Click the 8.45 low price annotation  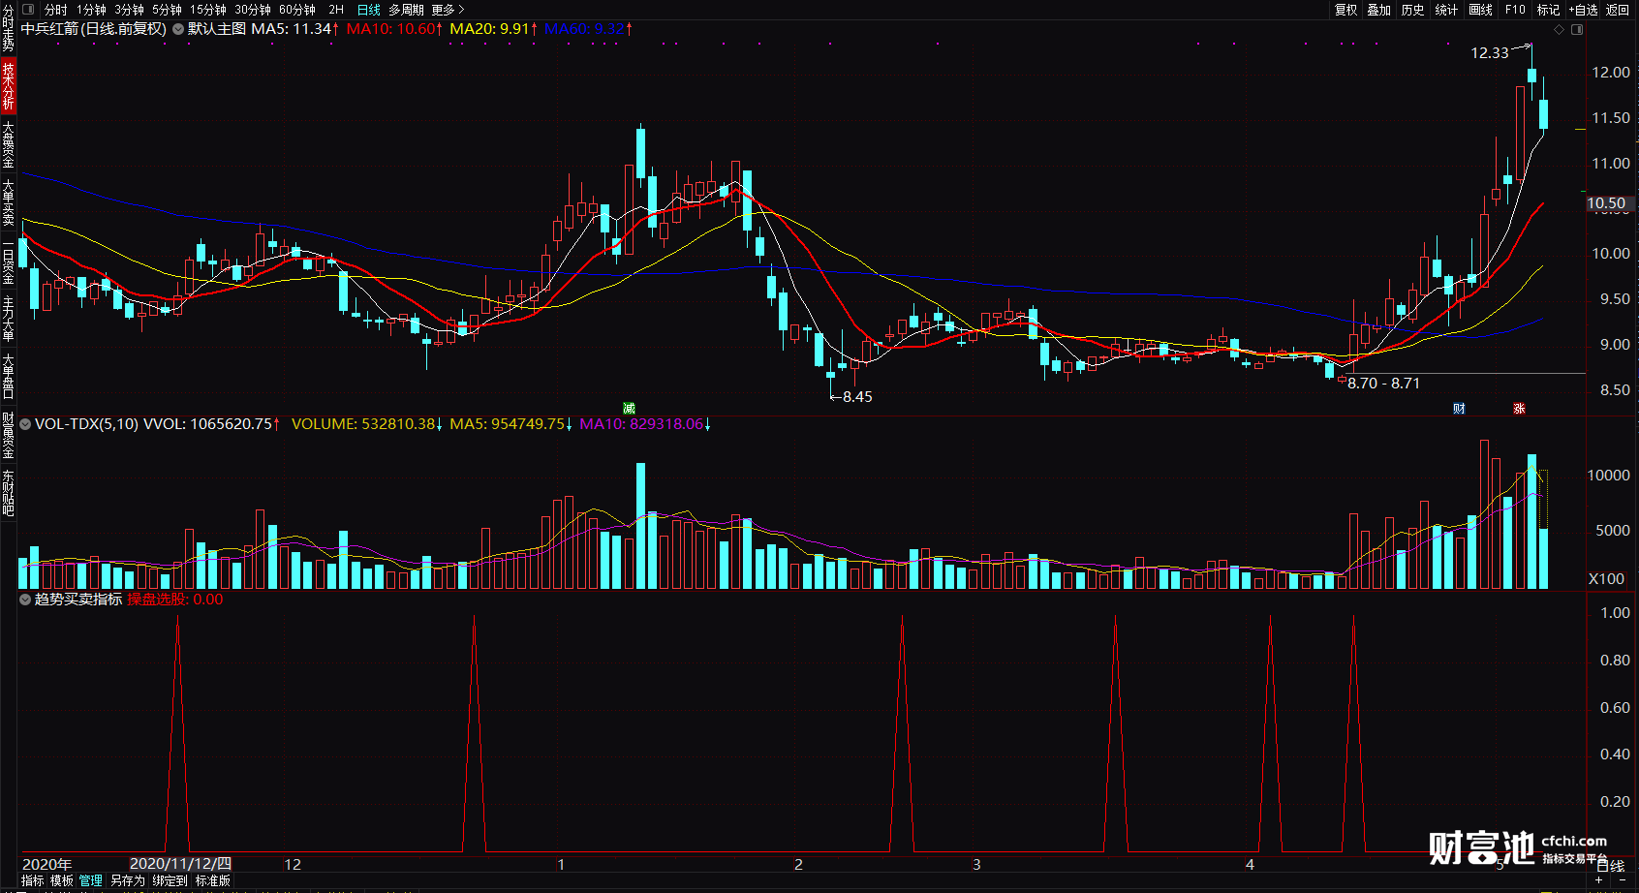coord(857,397)
